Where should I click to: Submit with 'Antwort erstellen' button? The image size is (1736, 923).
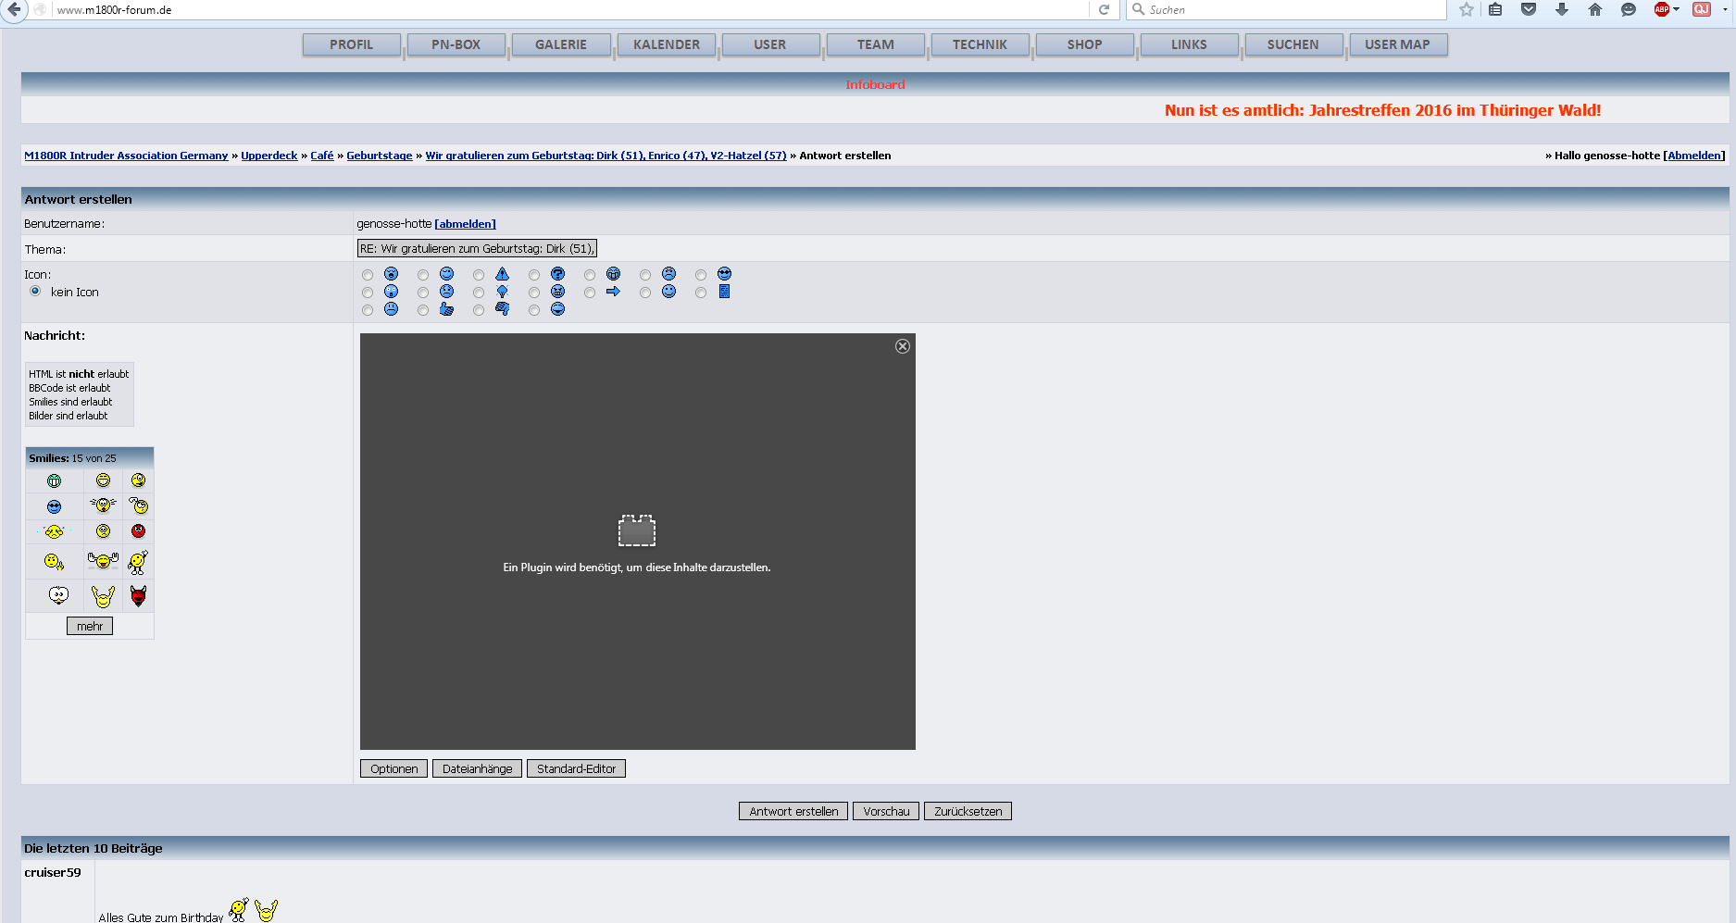(793, 811)
